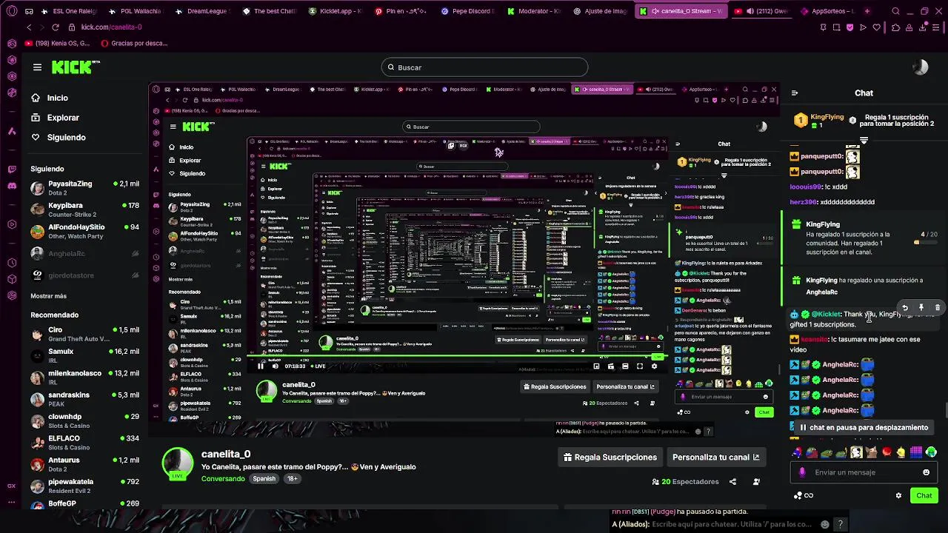Screen dimensions: 948x533
Task: Open giordotastore channel in sidebar
Action: pos(84,275)
